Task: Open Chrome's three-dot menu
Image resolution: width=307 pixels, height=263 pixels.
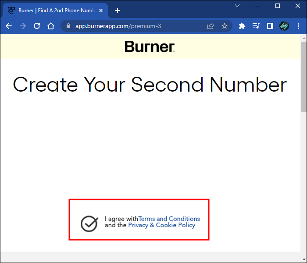Action: 298,26
